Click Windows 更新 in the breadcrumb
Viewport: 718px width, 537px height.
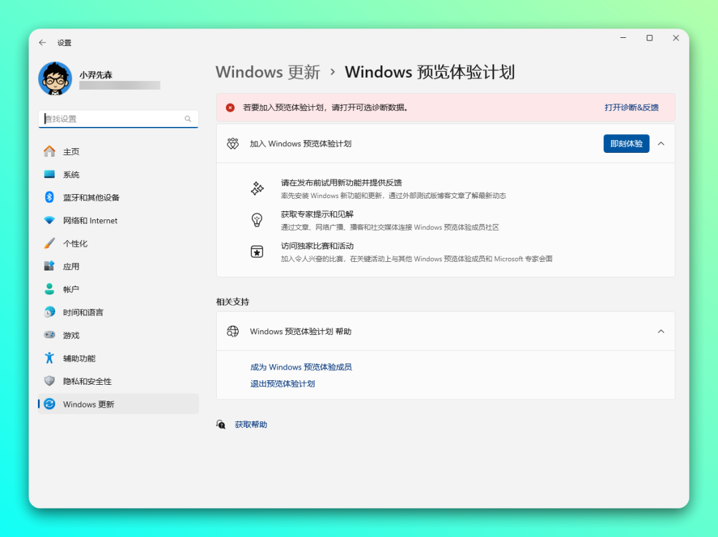(x=268, y=72)
